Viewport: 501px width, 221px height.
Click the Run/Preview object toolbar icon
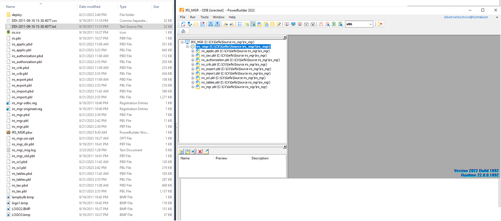[x=203, y=24]
